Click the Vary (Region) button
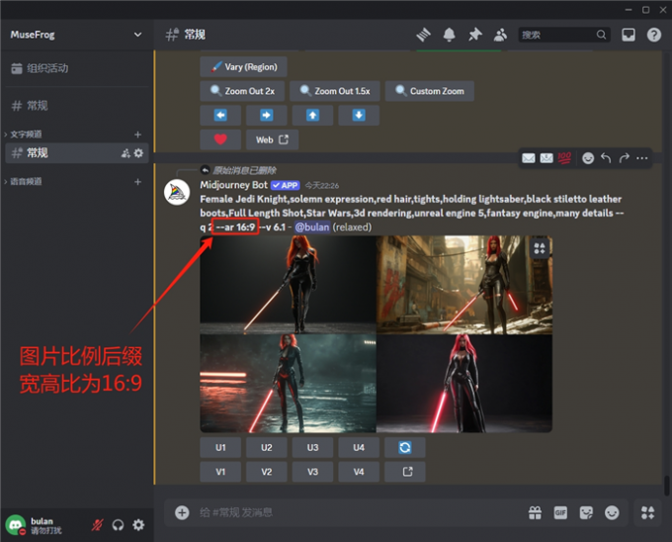Image resolution: width=672 pixels, height=542 pixels. coord(243,67)
